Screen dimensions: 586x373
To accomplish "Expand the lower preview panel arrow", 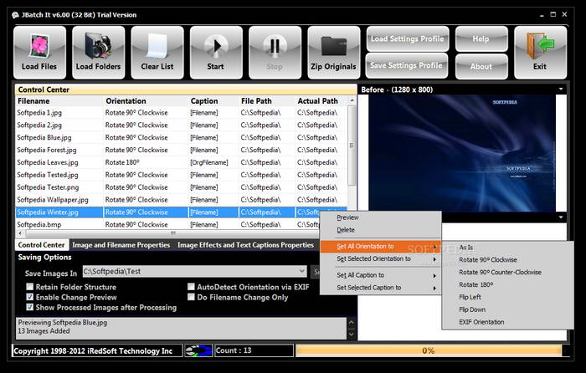I will tap(561, 217).
